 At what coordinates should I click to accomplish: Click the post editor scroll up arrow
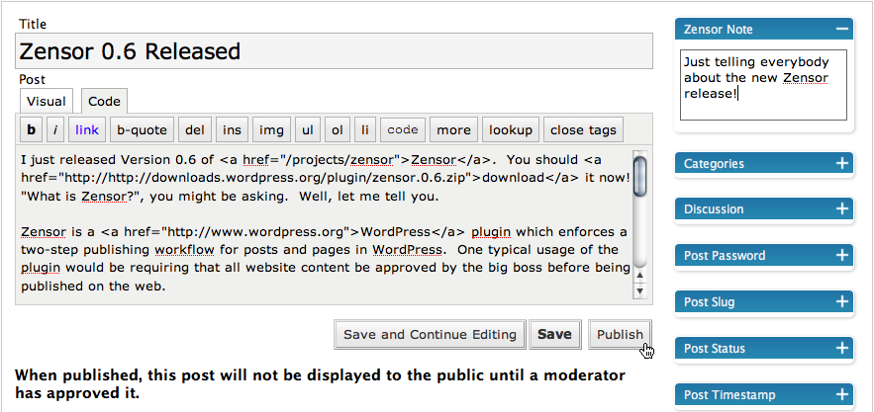(x=640, y=275)
